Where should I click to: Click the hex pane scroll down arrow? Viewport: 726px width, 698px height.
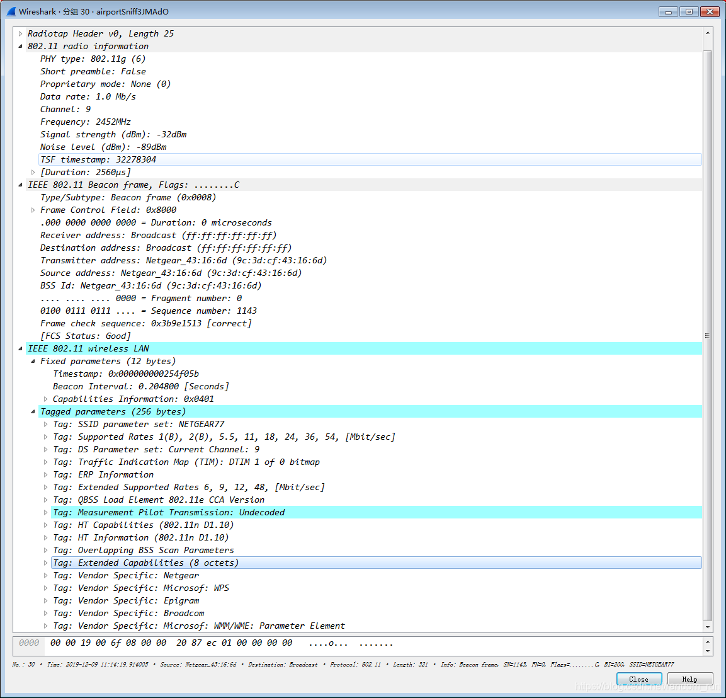707,651
